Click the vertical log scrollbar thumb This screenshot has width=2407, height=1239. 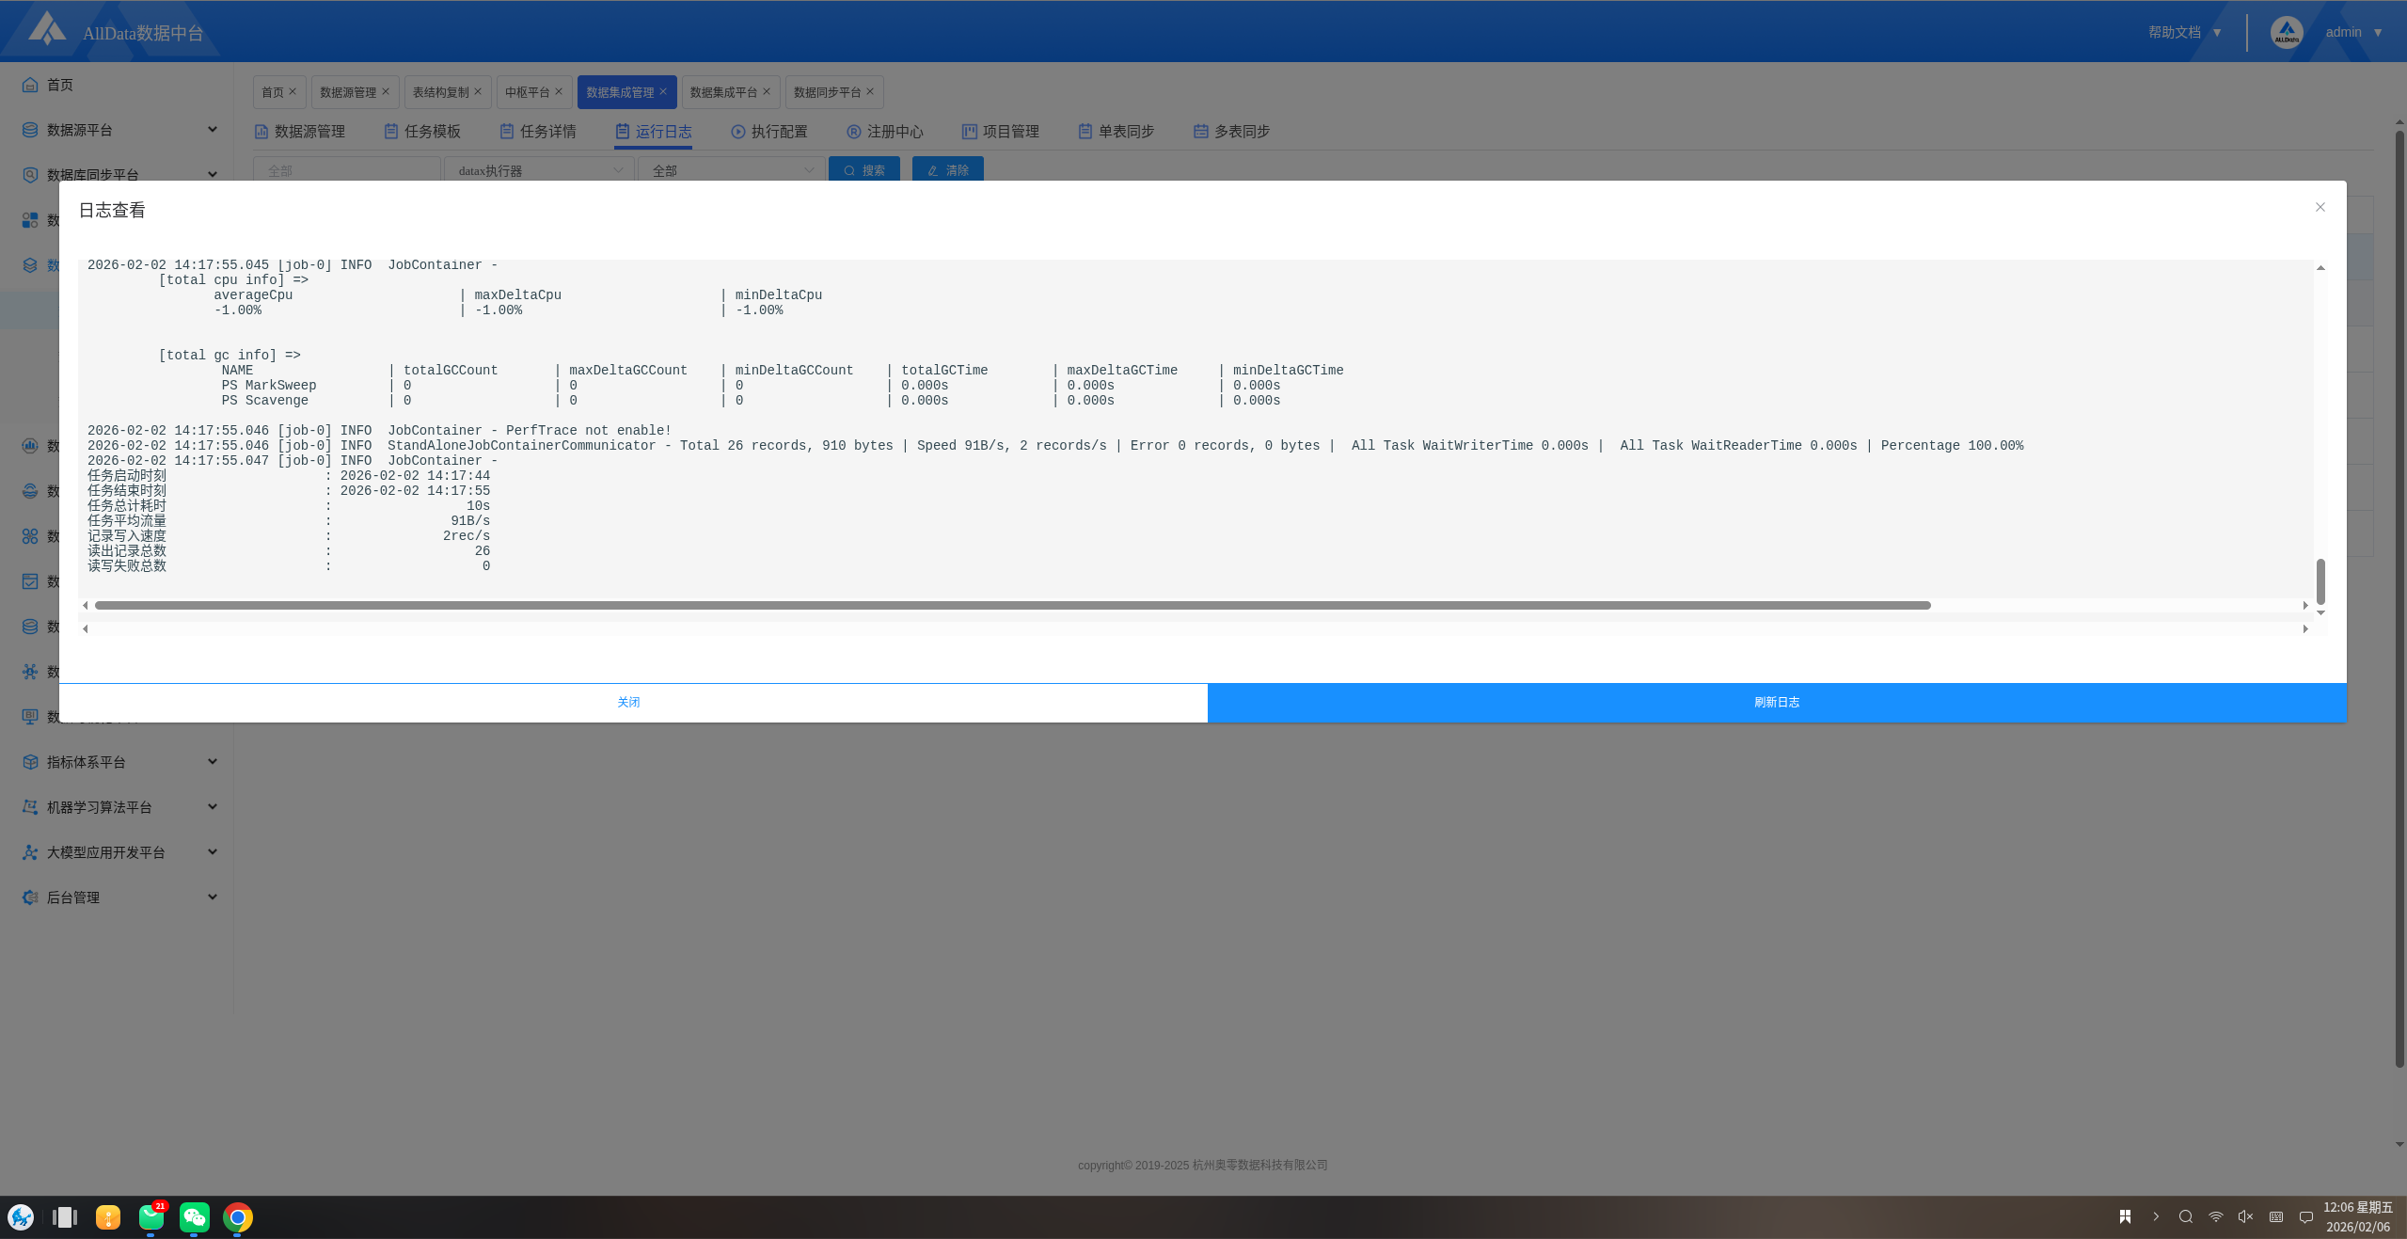click(x=2320, y=580)
